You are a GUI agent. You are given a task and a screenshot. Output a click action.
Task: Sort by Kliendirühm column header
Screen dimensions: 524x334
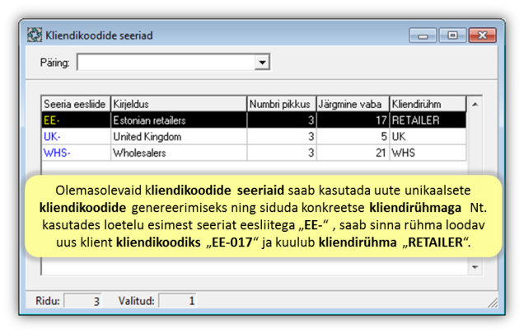428,104
